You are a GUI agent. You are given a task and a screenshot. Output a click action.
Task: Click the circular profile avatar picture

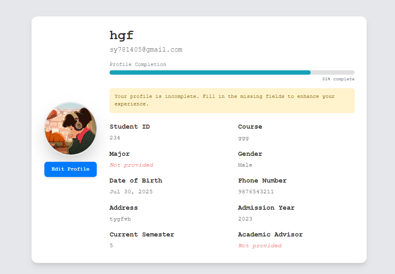(x=70, y=128)
